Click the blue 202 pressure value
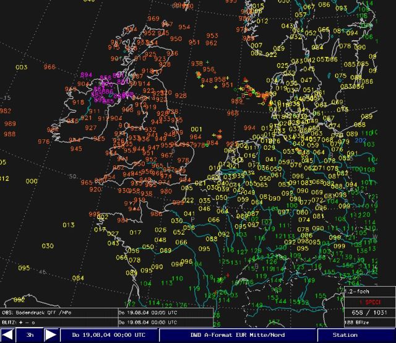 click(x=361, y=141)
